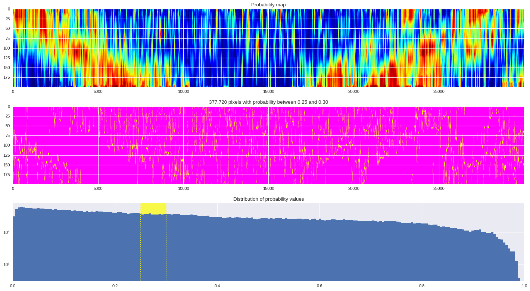Click the 10⁴ y-axis label on the histogram
Viewport: 530px width, 291px height.
pos(6,232)
